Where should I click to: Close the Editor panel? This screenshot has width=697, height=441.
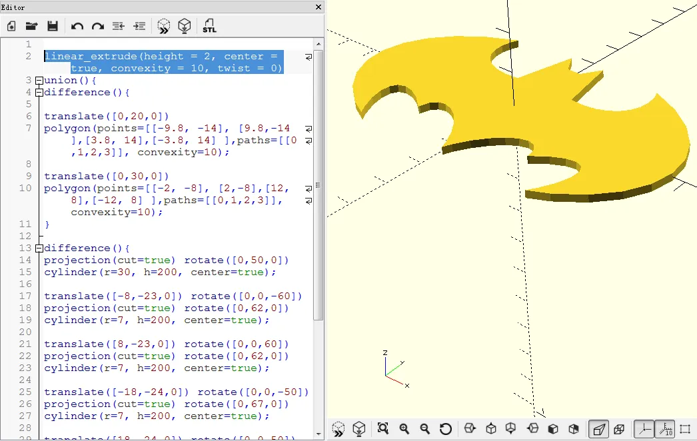click(x=319, y=7)
